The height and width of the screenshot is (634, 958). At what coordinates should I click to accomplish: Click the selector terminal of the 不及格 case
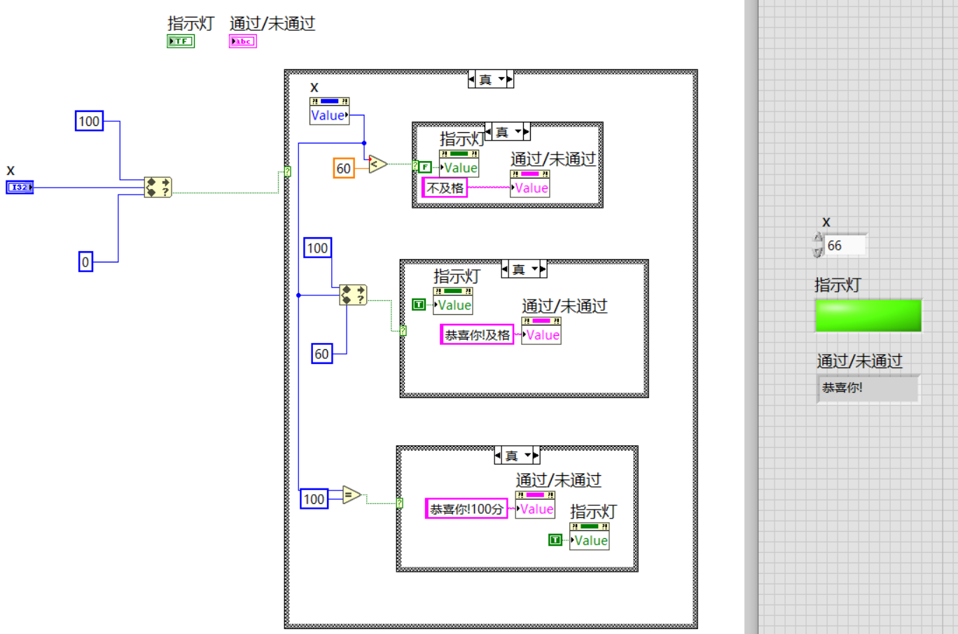tap(415, 167)
